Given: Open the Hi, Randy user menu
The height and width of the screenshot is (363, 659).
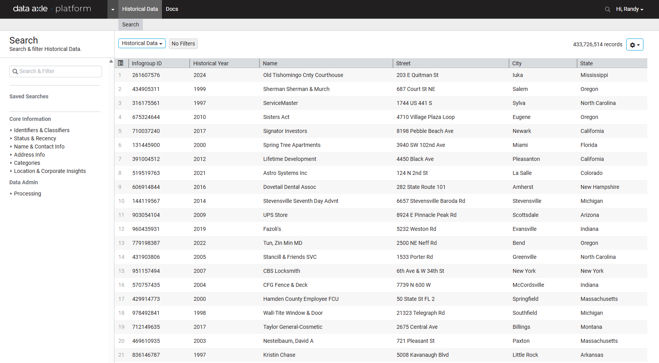Looking at the screenshot, I should tap(629, 9).
